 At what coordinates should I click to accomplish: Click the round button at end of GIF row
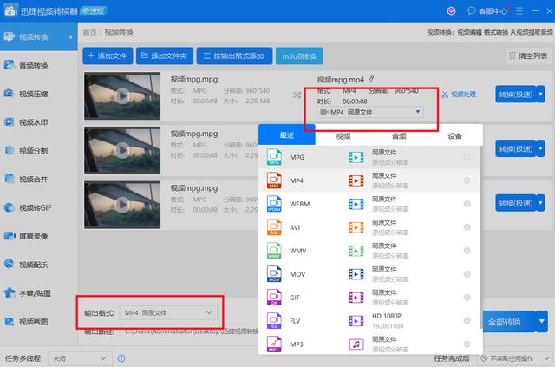point(467,298)
